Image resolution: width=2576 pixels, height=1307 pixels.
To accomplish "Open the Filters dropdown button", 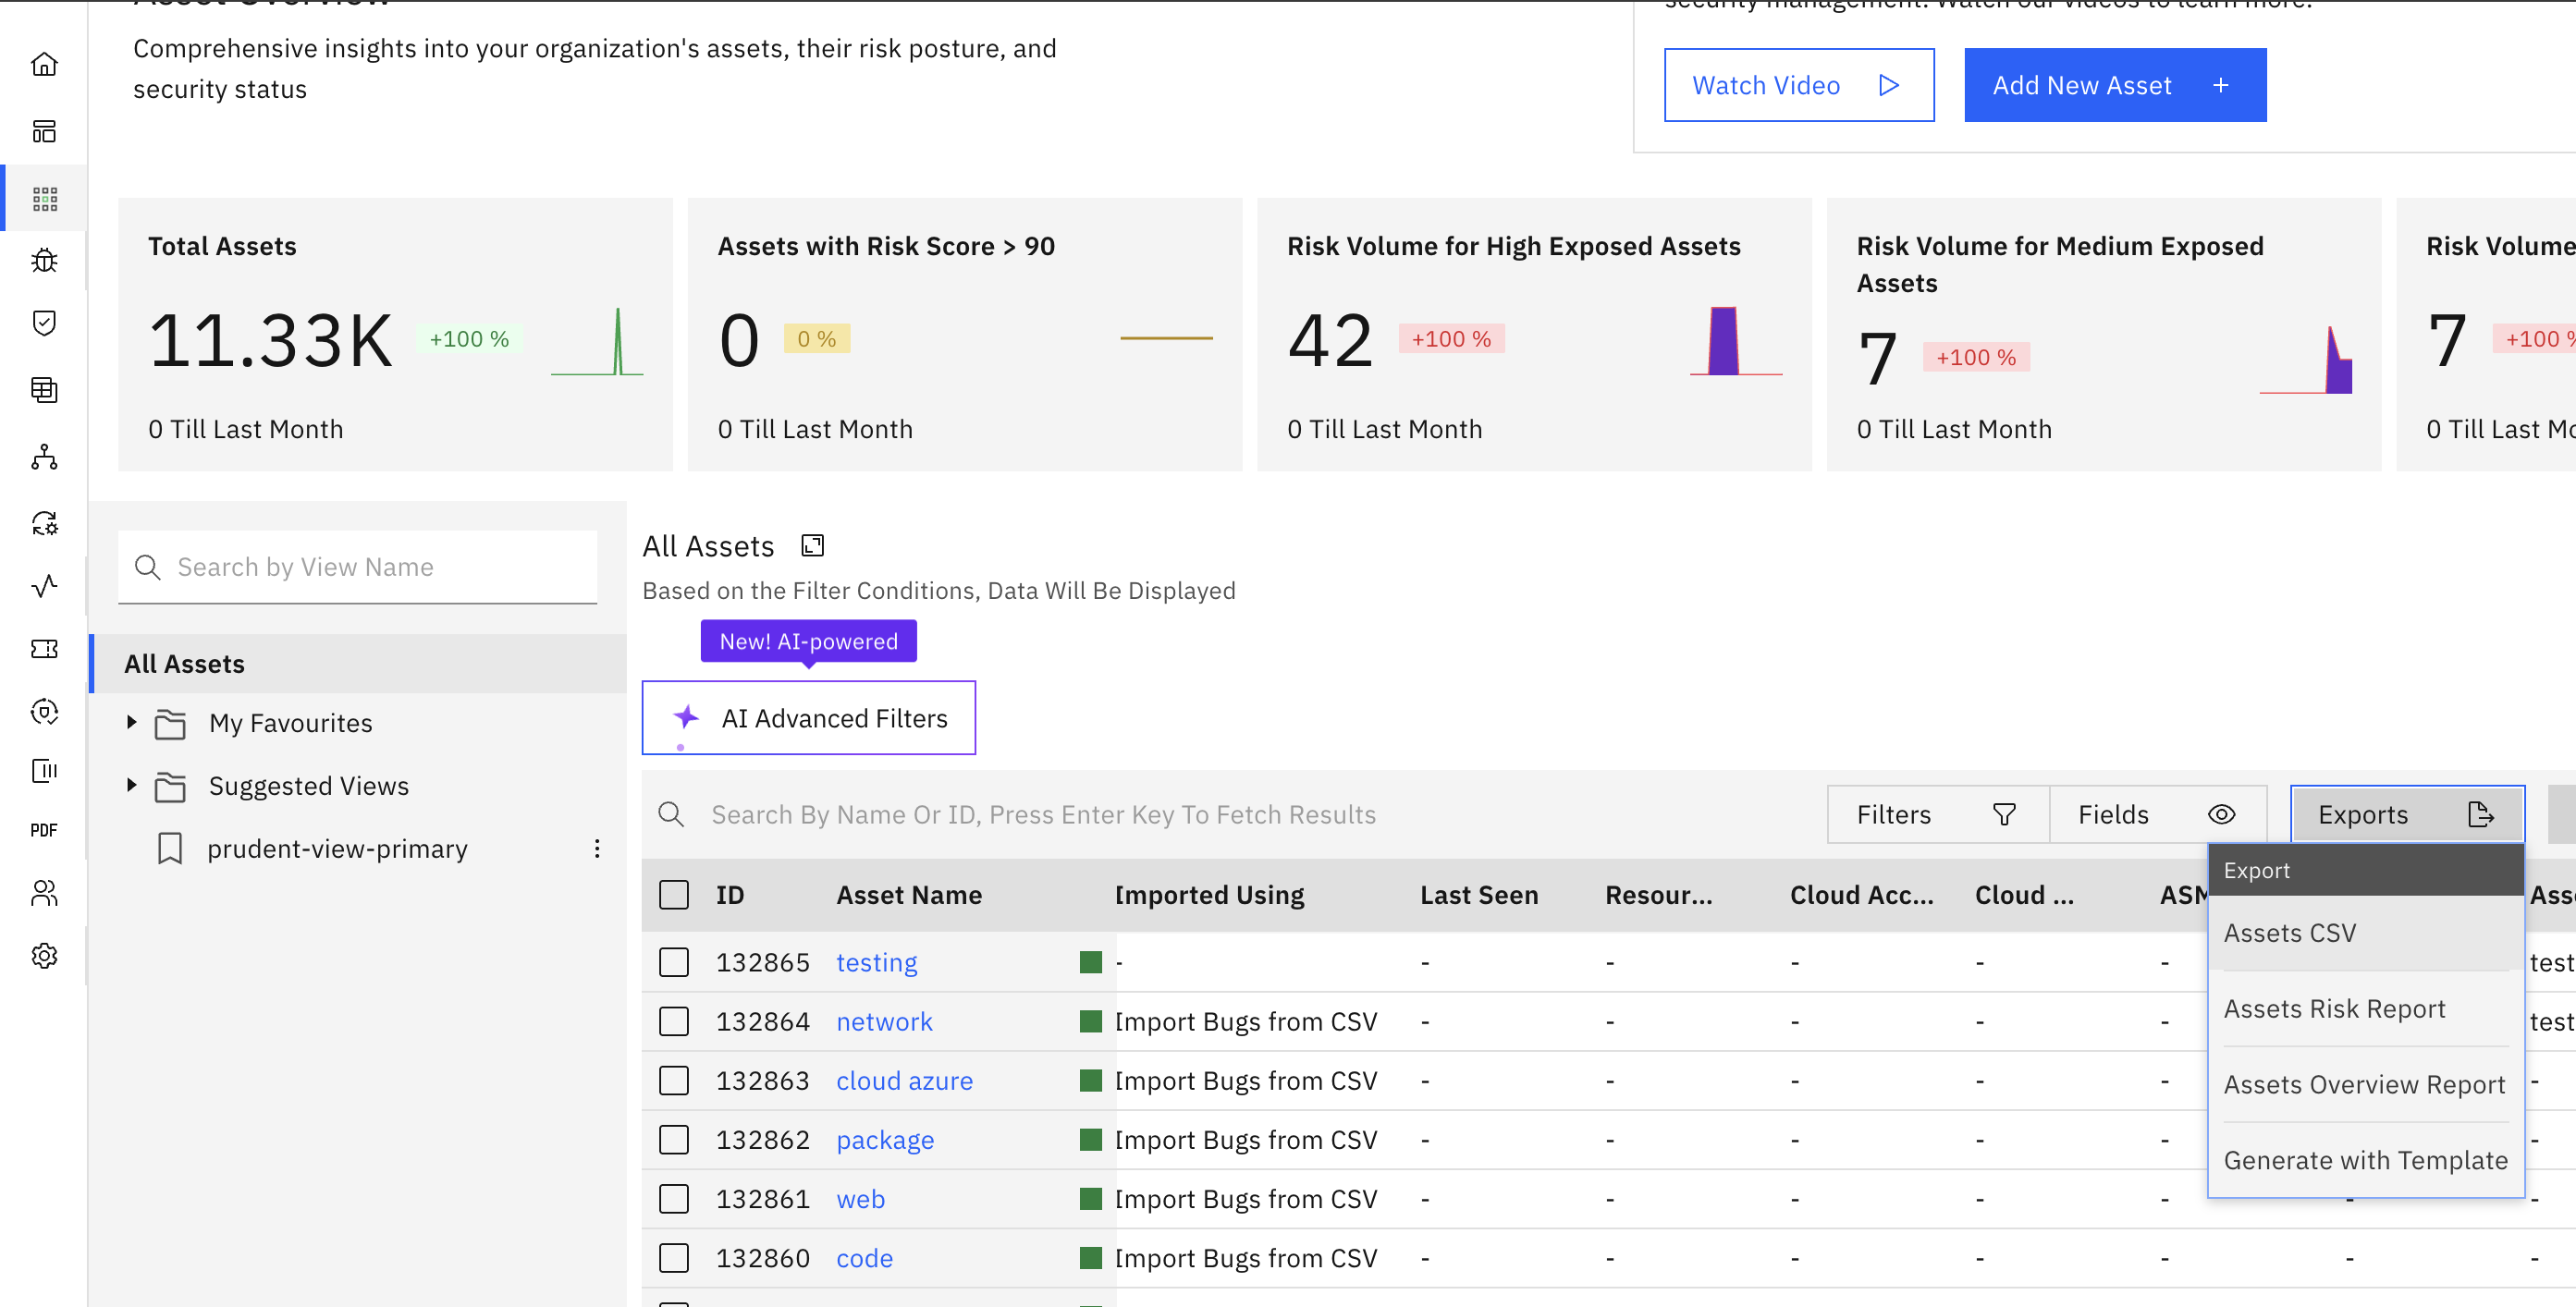I will pos(1936,815).
